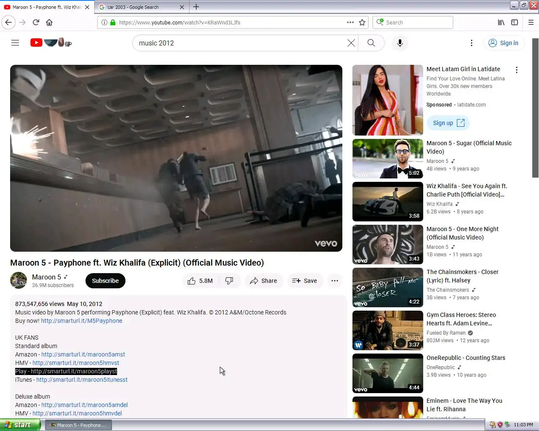Open the YouTube guide hamburger menu
The image size is (539, 431).
point(15,43)
